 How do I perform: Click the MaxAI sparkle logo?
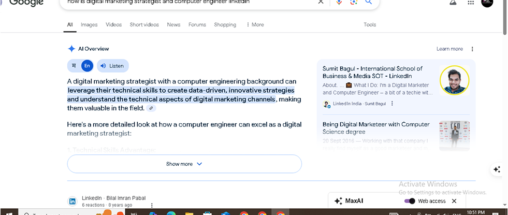click(338, 201)
